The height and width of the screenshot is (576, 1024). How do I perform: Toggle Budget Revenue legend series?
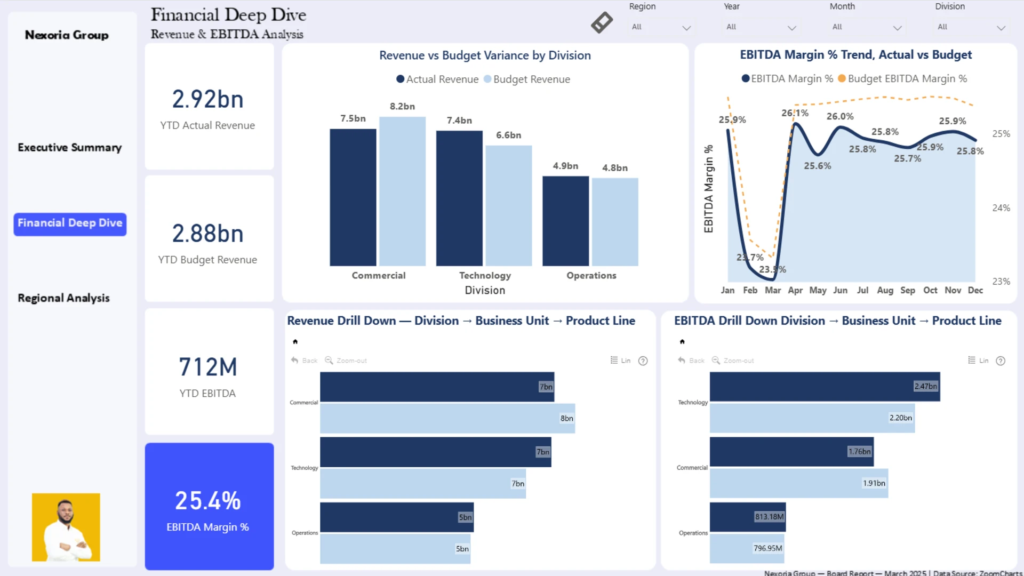pos(526,79)
